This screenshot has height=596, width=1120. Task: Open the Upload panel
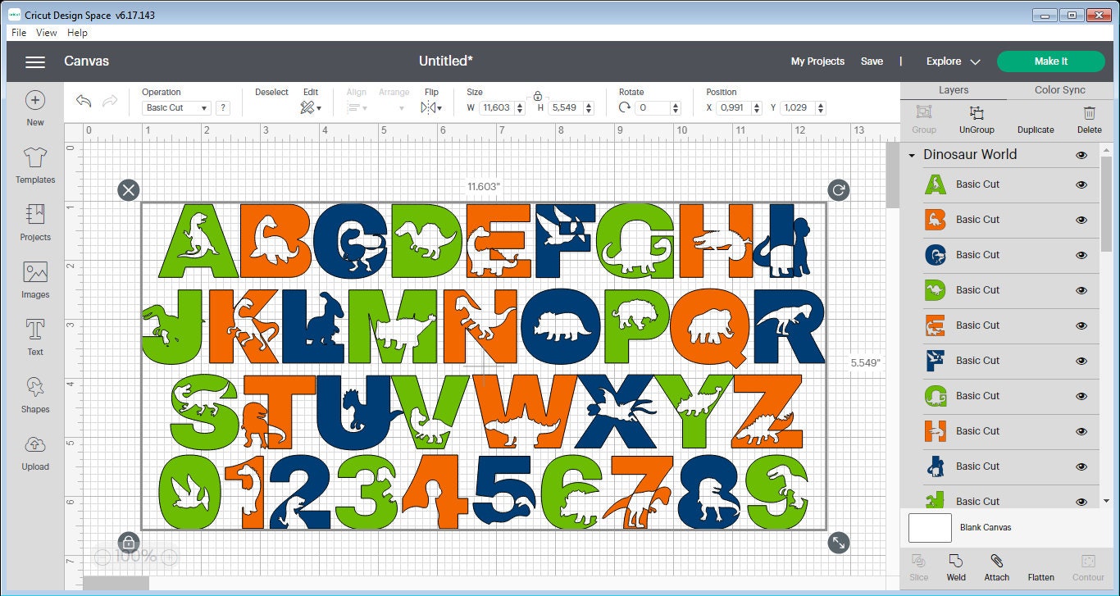tap(34, 453)
